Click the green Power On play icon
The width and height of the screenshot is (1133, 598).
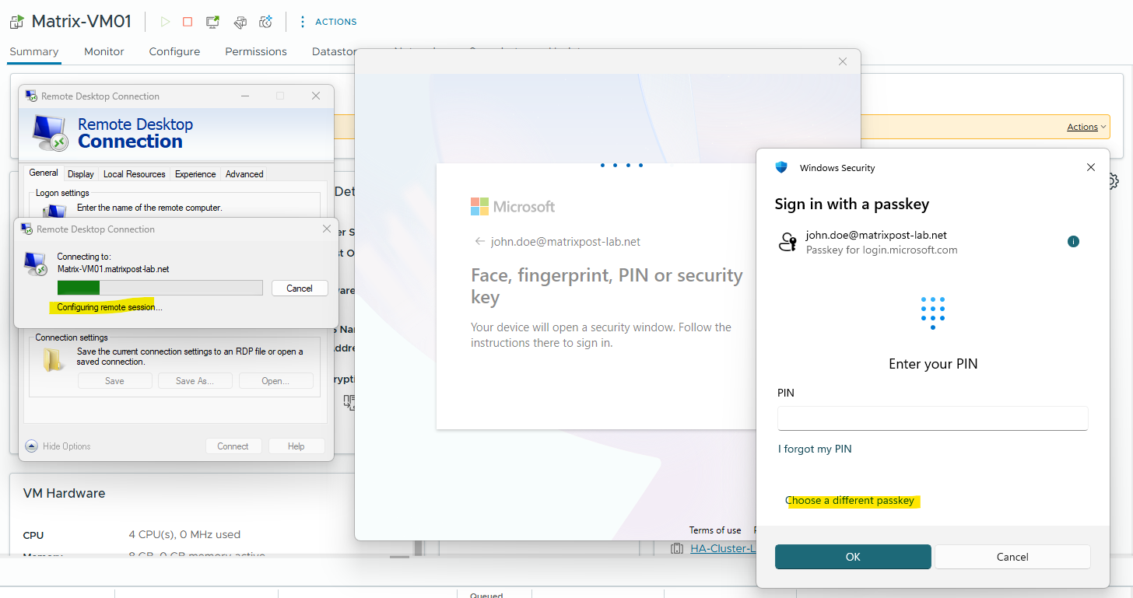point(165,22)
